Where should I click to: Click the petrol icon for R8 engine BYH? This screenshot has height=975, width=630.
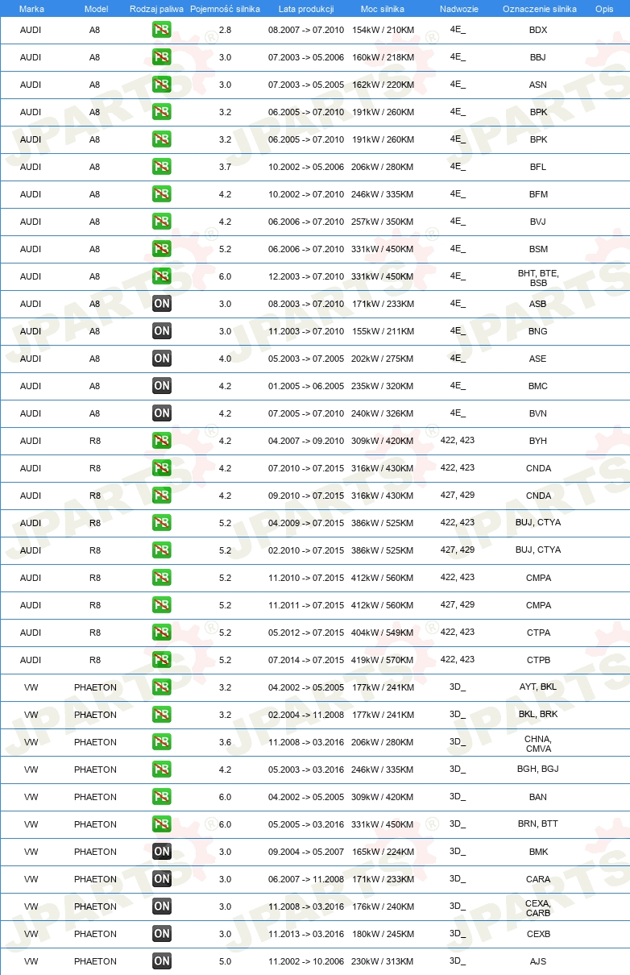[162, 441]
